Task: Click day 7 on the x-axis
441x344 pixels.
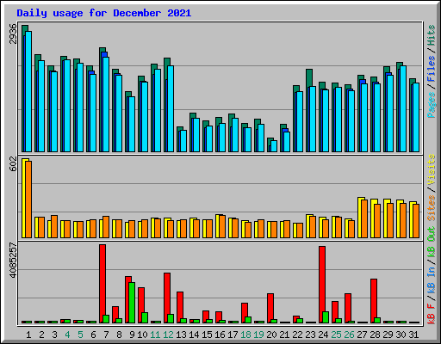Action: [106, 335]
